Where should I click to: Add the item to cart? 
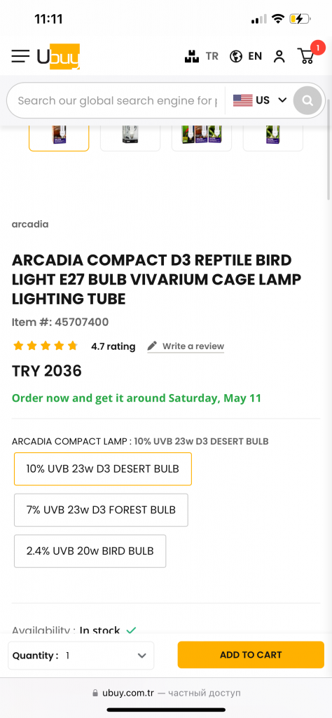(251, 655)
